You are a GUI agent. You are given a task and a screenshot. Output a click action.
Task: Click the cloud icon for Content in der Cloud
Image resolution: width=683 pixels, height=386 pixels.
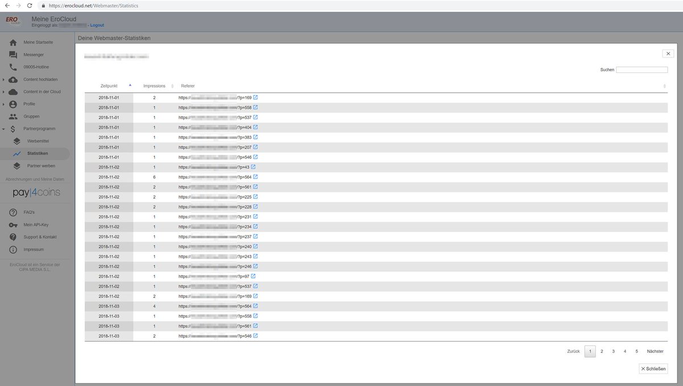tap(13, 92)
